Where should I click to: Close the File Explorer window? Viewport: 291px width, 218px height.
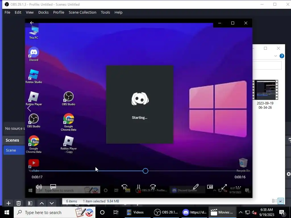(278, 48)
